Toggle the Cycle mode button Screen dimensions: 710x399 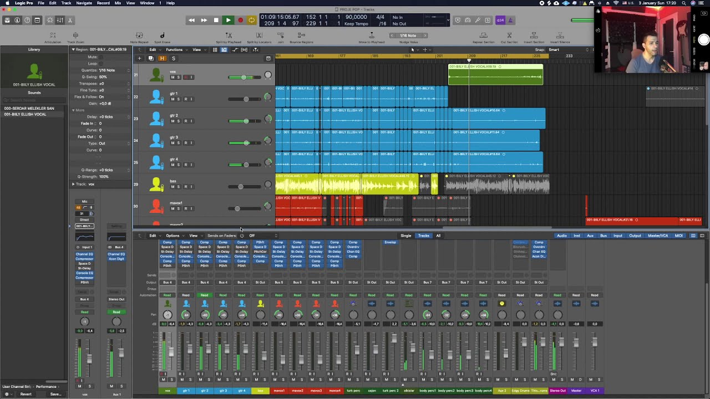[252, 21]
